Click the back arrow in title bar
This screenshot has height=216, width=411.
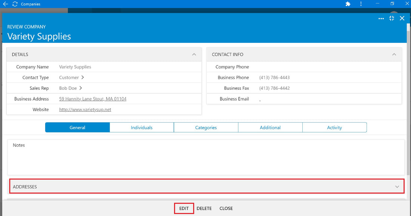coord(5,4)
